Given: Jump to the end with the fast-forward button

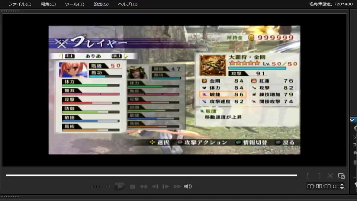Looking at the screenshot, I should pos(177,186).
